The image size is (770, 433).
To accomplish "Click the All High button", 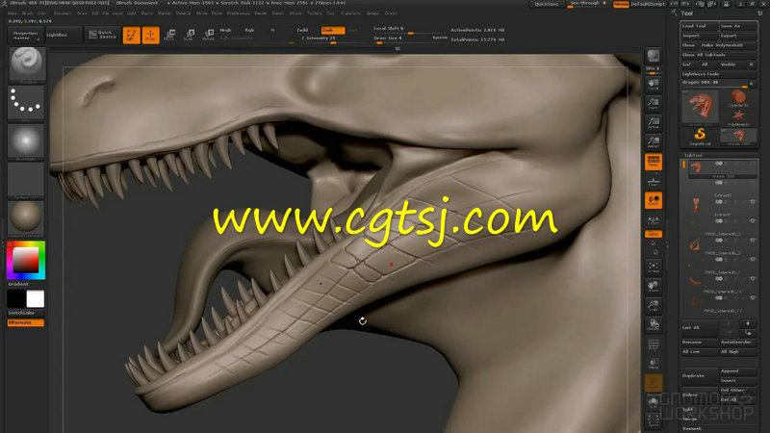I will (x=738, y=351).
